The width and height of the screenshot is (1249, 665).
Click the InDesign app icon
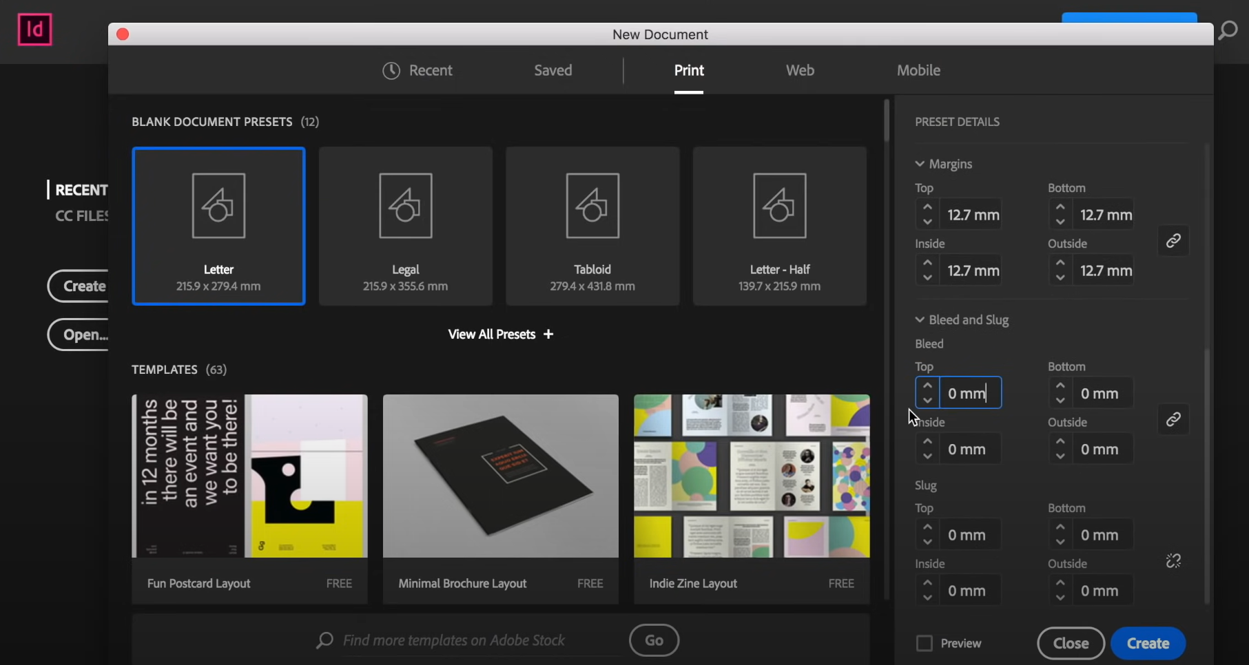tap(34, 30)
